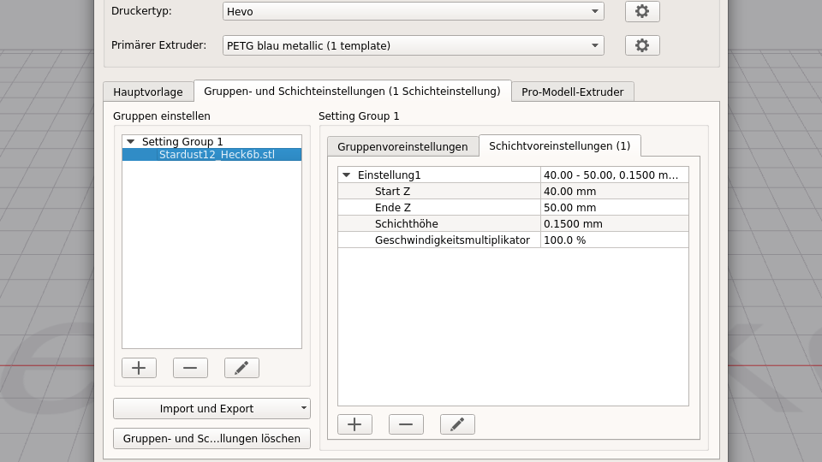The width and height of the screenshot is (822, 462).
Task: Add a new layer setting
Action: point(354,424)
